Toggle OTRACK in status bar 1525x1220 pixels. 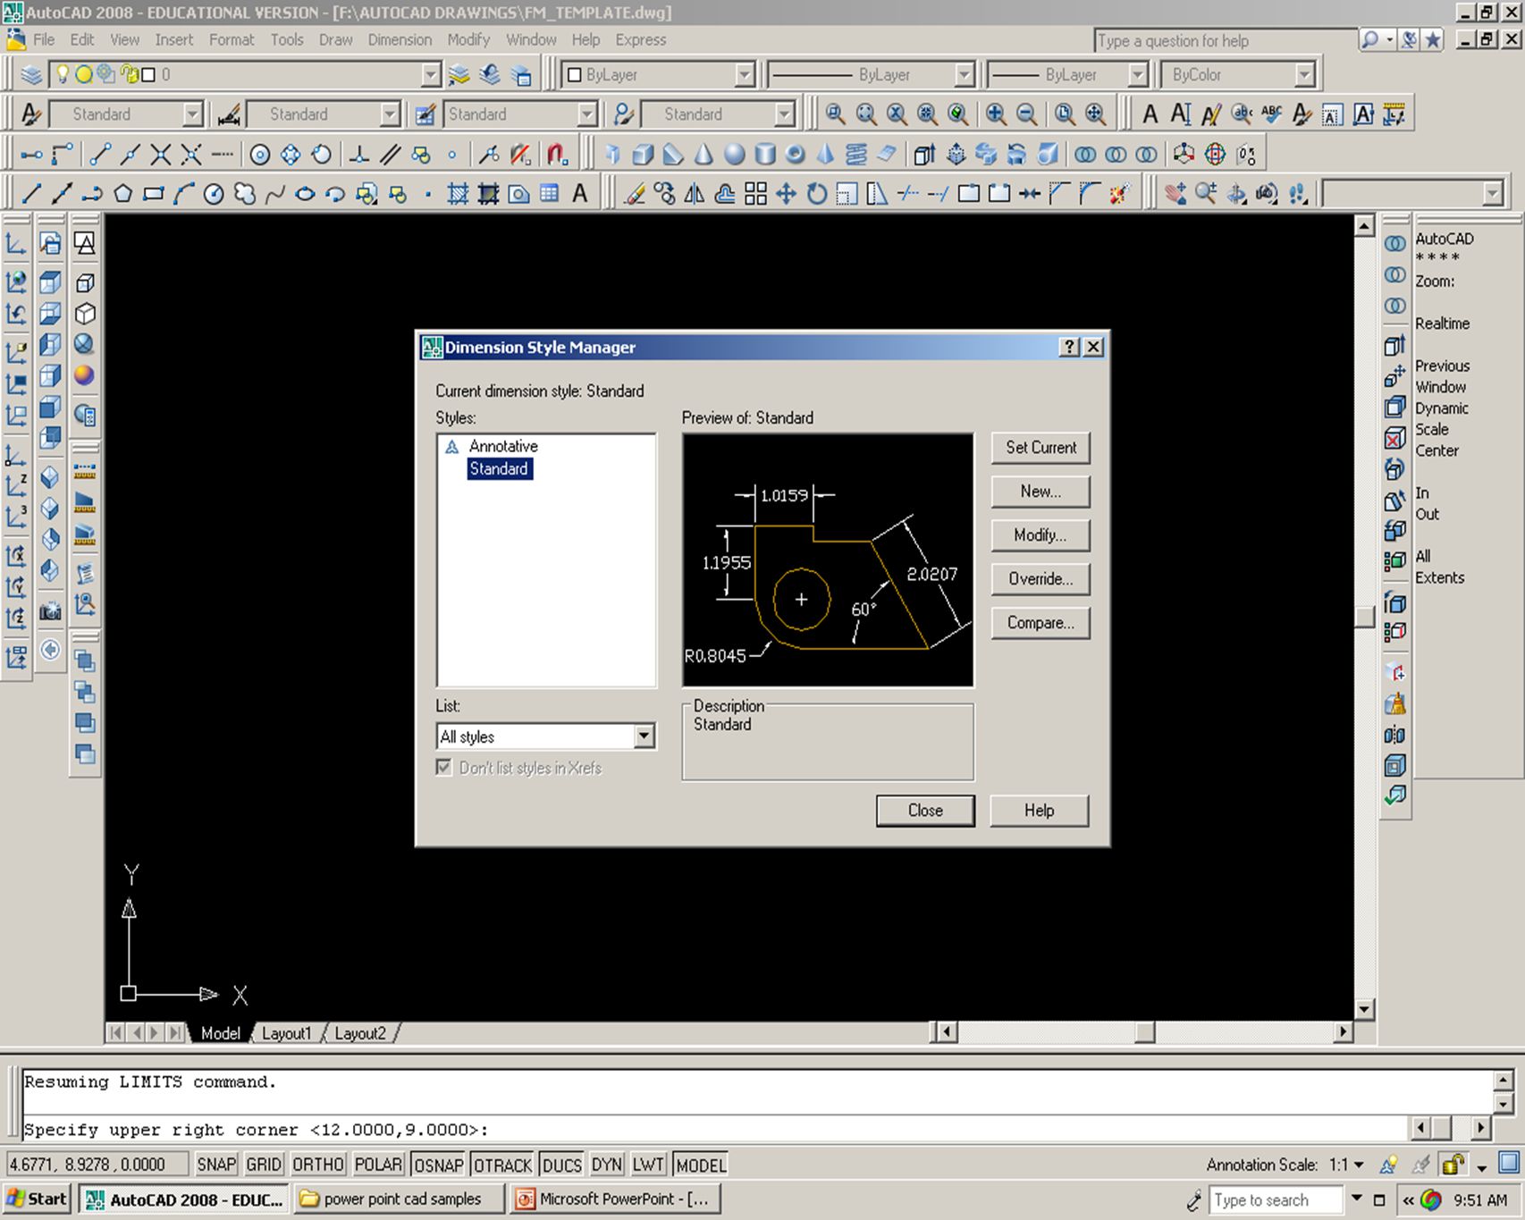(502, 1165)
